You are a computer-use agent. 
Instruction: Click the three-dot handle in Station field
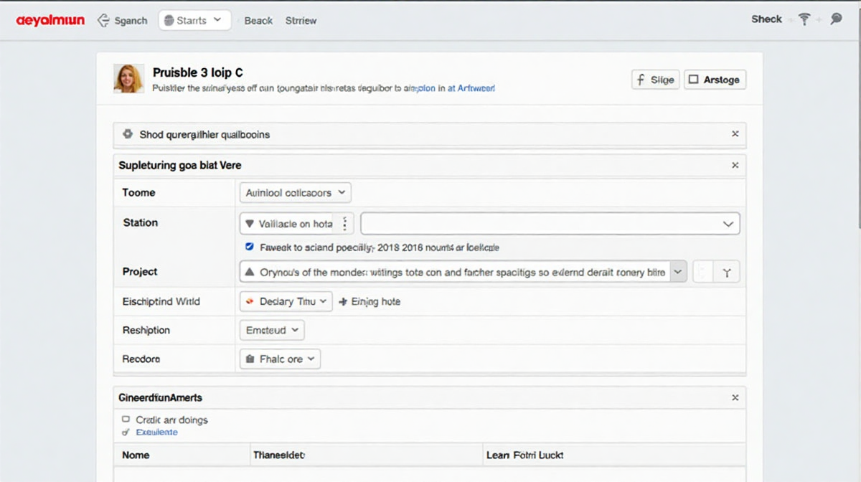click(345, 224)
